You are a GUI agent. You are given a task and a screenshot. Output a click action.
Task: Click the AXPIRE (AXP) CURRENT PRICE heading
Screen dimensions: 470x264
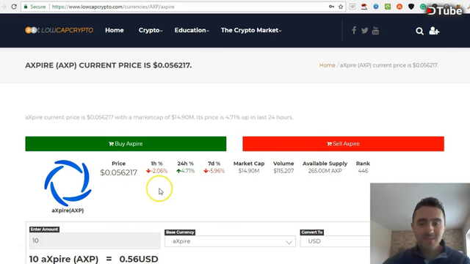point(109,65)
